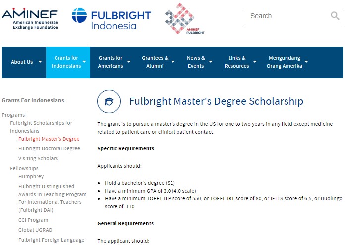
Task: Expand the Grants for Americans dropdown arrow
Action: 129,62
